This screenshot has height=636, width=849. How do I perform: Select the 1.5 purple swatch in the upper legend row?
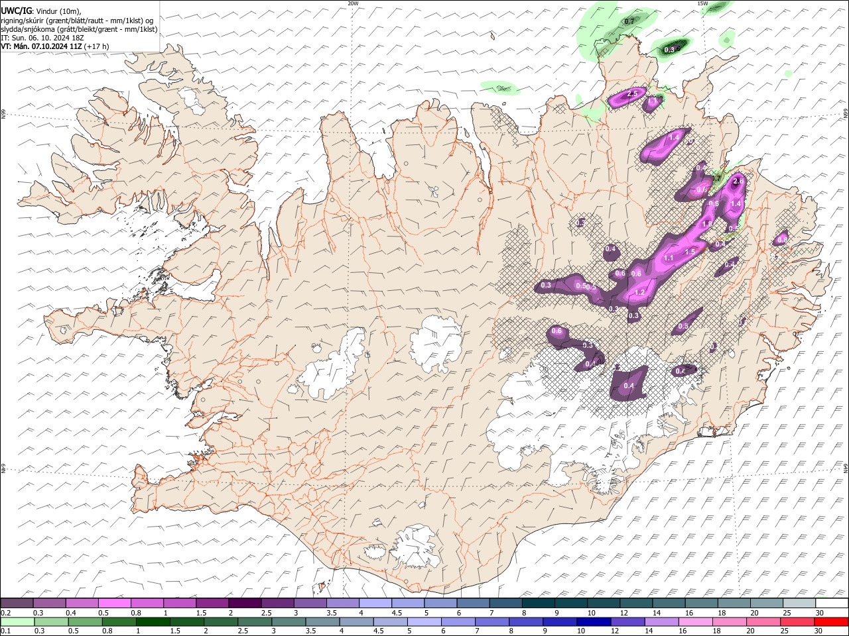pyautogui.click(x=212, y=604)
